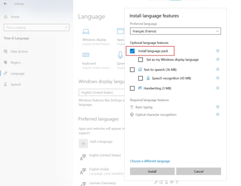Image resolution: width=241 pixels, height=186 pixels.
Task: Uncheck Install language pack checkbox
Action: click(132, 51)
